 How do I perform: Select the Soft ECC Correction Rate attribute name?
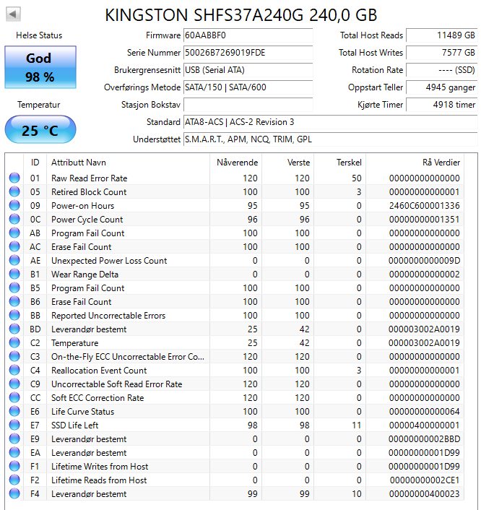click(x=97, y=398)
